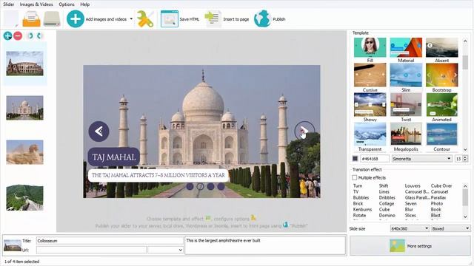The width and height of the screenshot is (474, 266).
Task: Click the Url input field
Action: coord(91,250)
